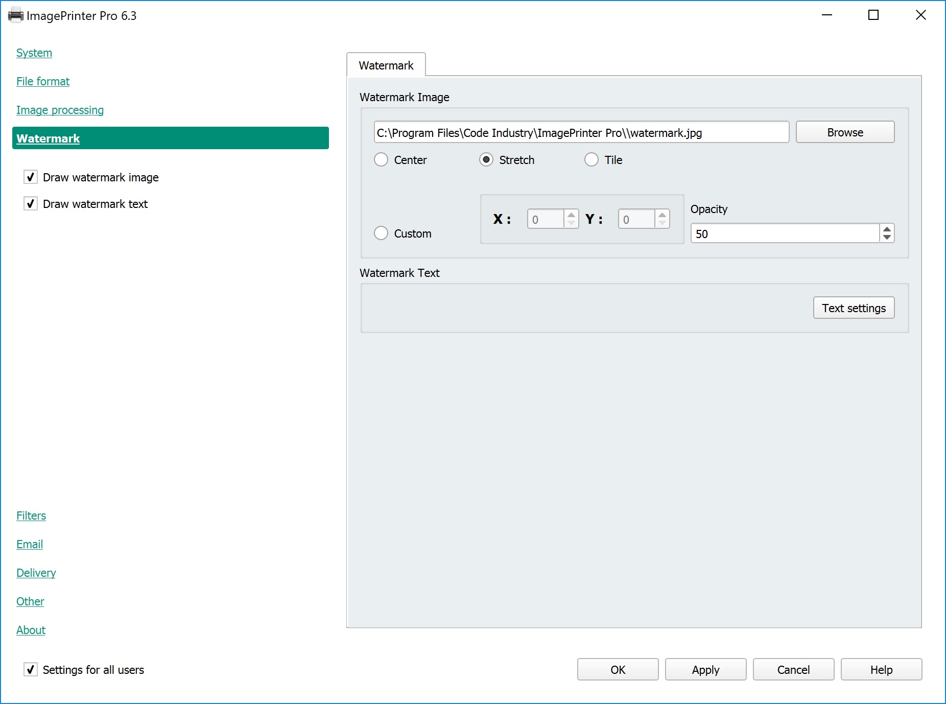Screen dimensions: 946x704
Task: Select the Center placement option
Action: click(x=381, y=160)
